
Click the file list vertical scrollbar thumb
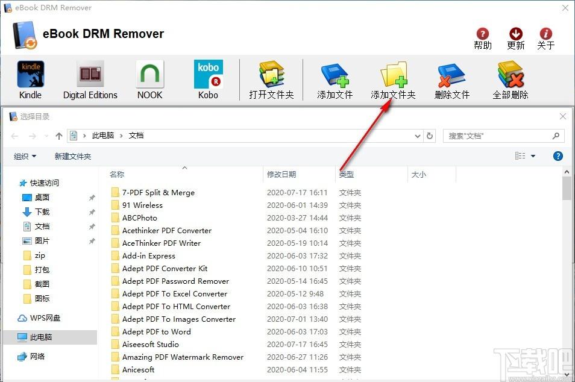coord(567,188)
